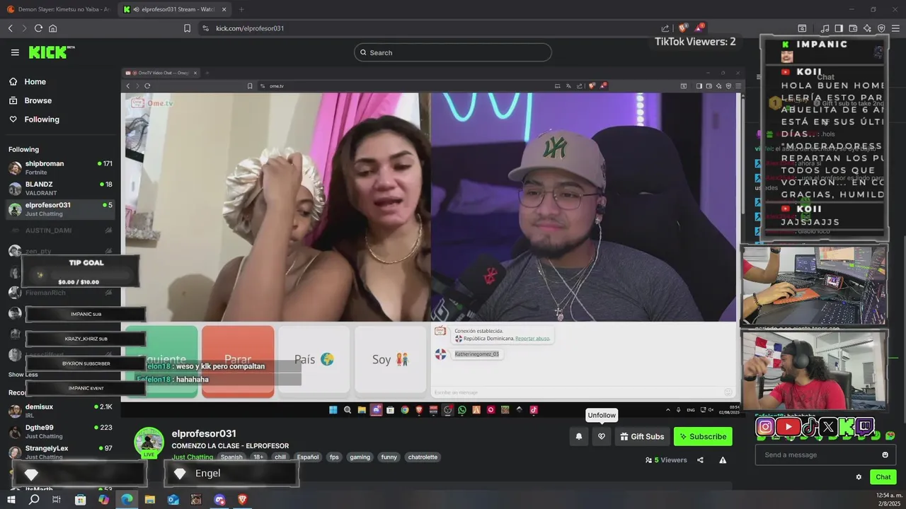Toggle stream notifications bell
Screen dimensions: 906x509
coord(579,436)
